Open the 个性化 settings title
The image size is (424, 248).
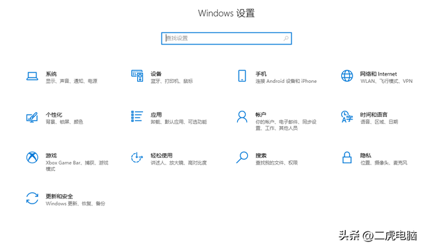coord(54,115)
